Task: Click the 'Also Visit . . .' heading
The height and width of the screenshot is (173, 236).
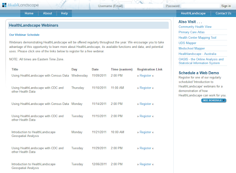Action: click(x=190, y=22)
